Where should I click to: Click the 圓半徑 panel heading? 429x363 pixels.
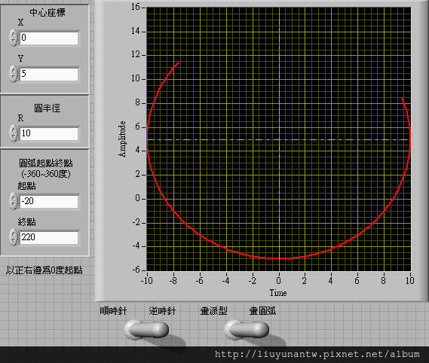pos(47,108)
